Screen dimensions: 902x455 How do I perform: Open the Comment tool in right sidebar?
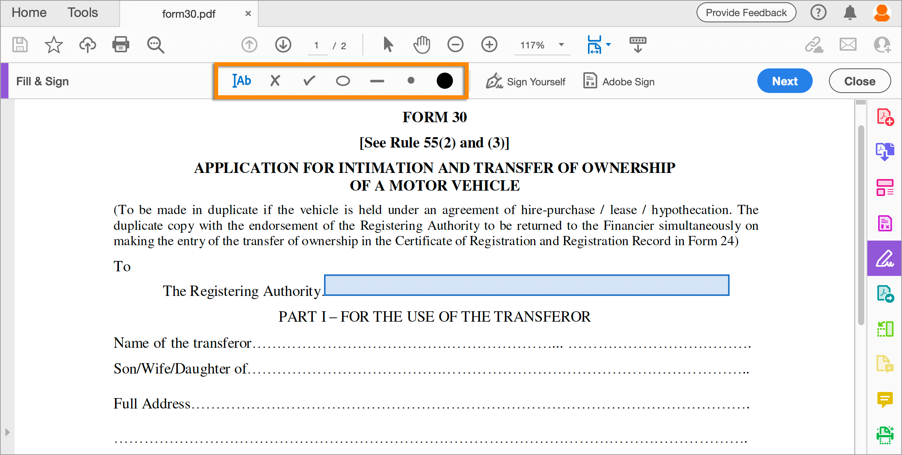tap(885, 400)
